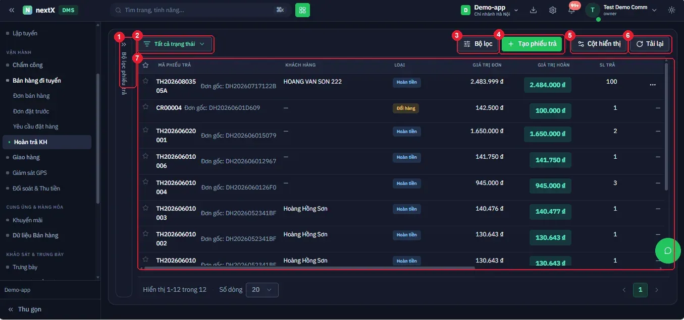The height and width of the screenshot is (320, 684).
Task: Open 'Giao hàng' in the sidebar
Action: (x=26, y=157)
